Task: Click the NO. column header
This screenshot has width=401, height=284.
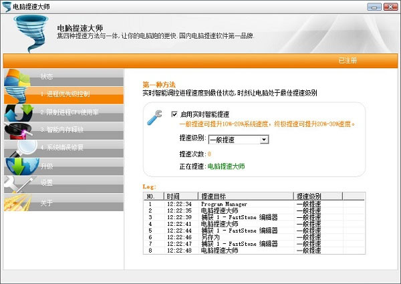Action: point(154,196)
